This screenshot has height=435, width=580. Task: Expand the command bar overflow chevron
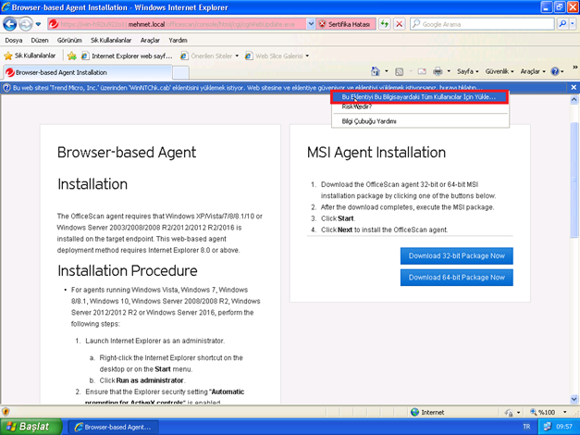pyautogui.click(x=575, y=68)
